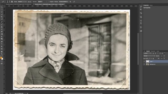
Task: Select the Hand tool
Action: click(x=2, y=51)
